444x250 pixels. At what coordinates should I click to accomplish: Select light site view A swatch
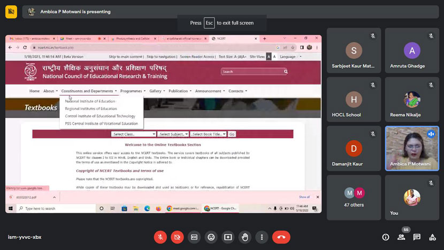(x=274, y=57)
